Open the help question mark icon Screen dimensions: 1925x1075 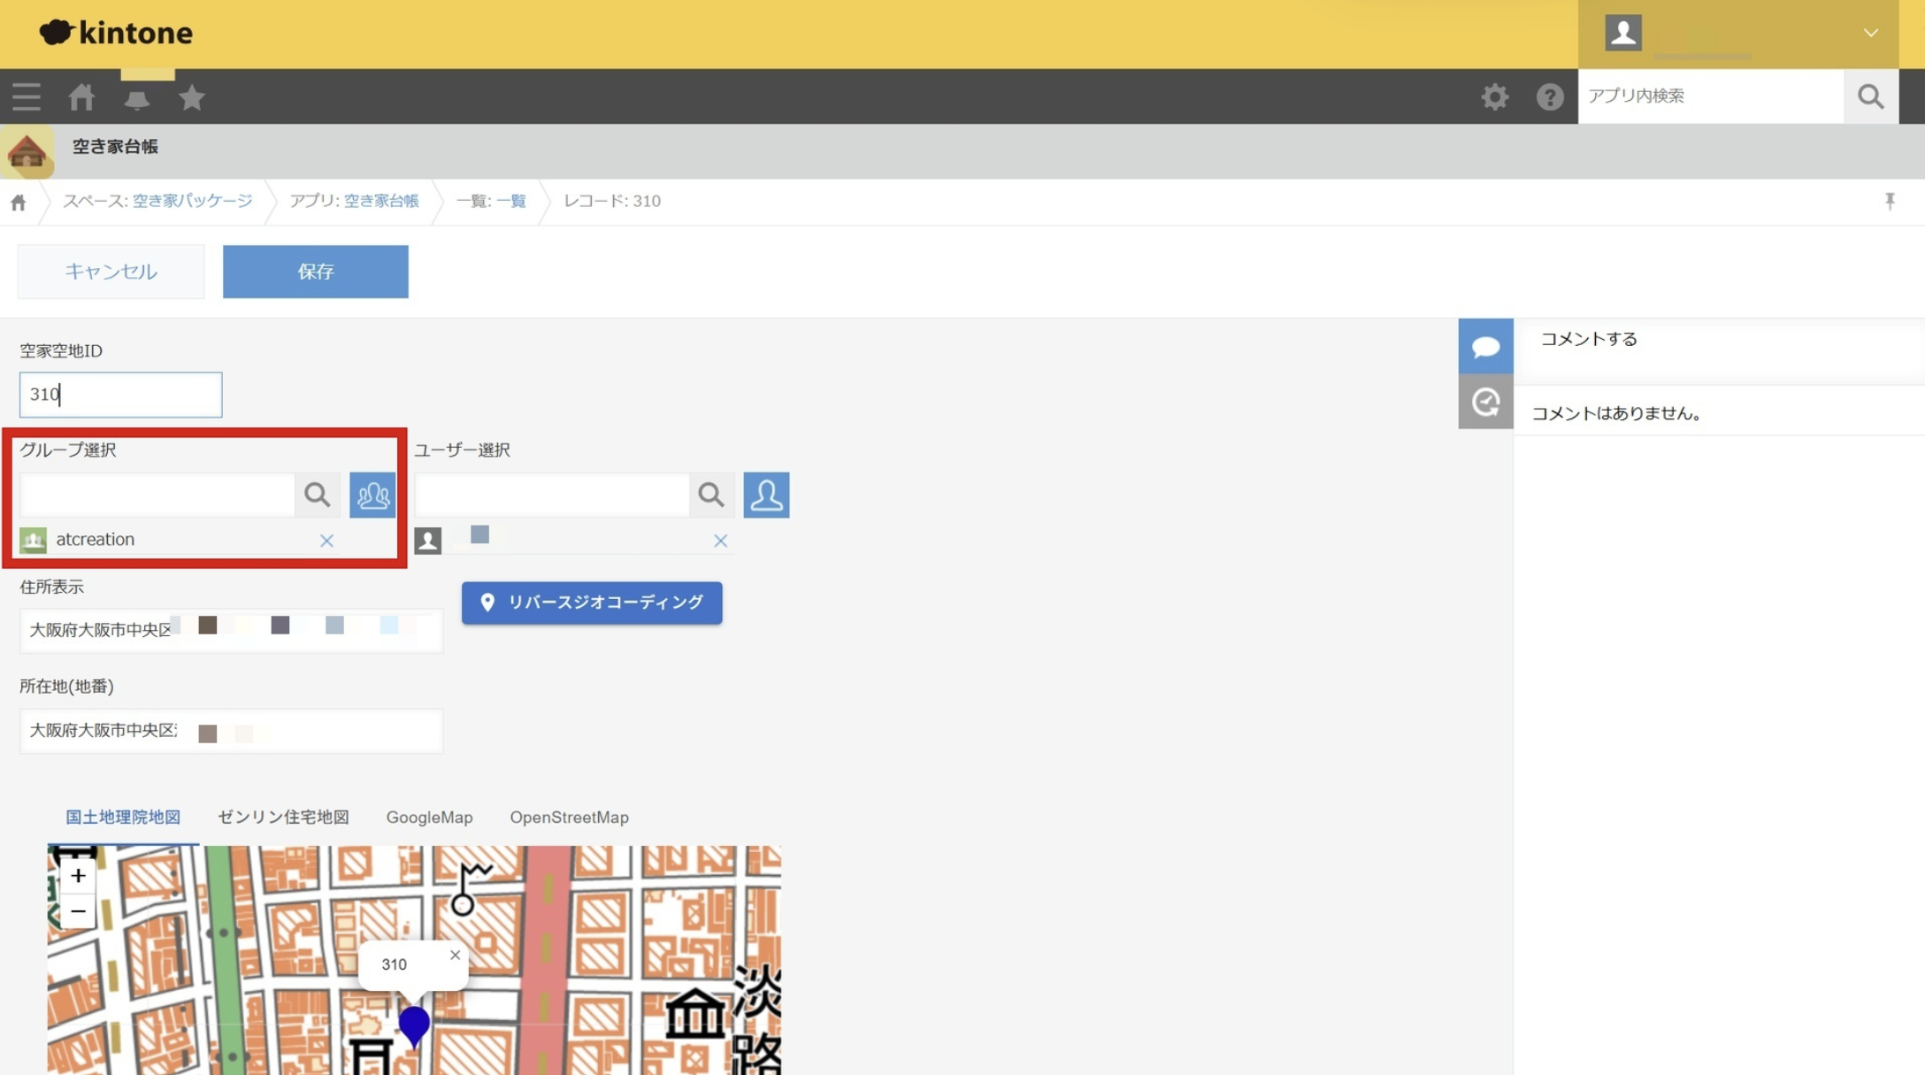pos(1549,96)
